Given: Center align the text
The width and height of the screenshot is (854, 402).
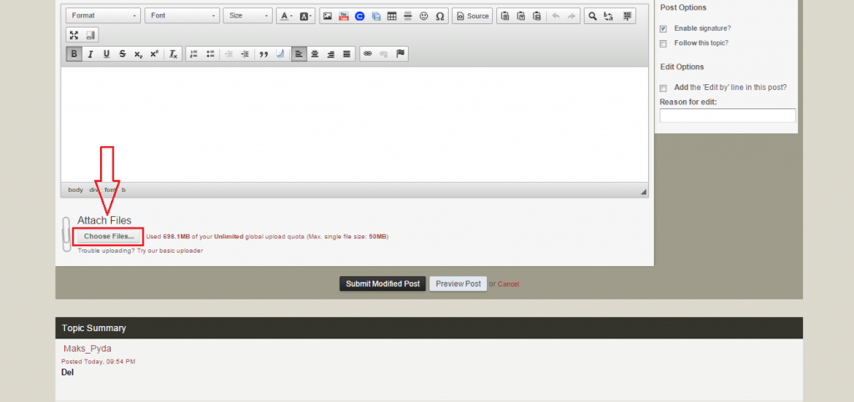Looking at the screenshot, I should pyautogui.click(x=314, y=53).
